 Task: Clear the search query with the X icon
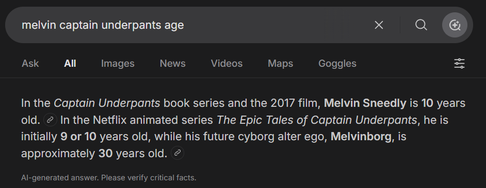click(379, 25)
